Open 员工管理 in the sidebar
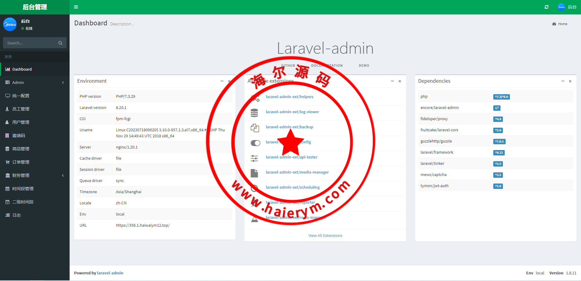 tap(21, 109)
